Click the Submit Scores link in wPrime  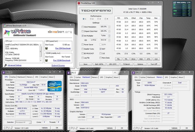pyautogui.click(x=58, y=65)
